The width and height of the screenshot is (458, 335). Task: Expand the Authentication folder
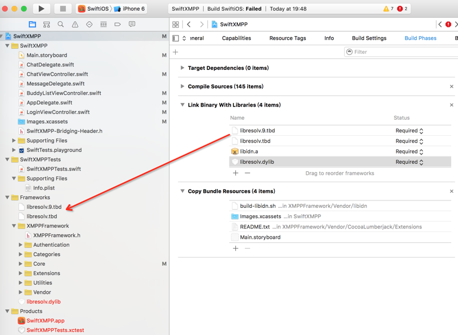[21, 245]
